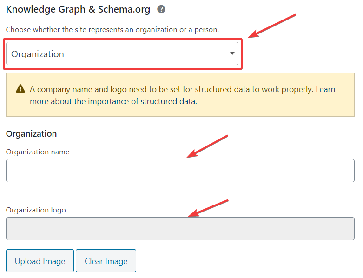363x278 pixels.
Task: Click the Organization name label
Action: [x=38, y=152]
